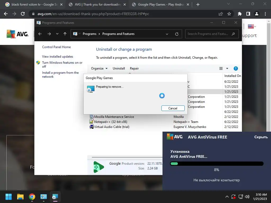Open the Chrome three-dot menu
This screenshot has width=271, height=203.
tap(265, 14)
